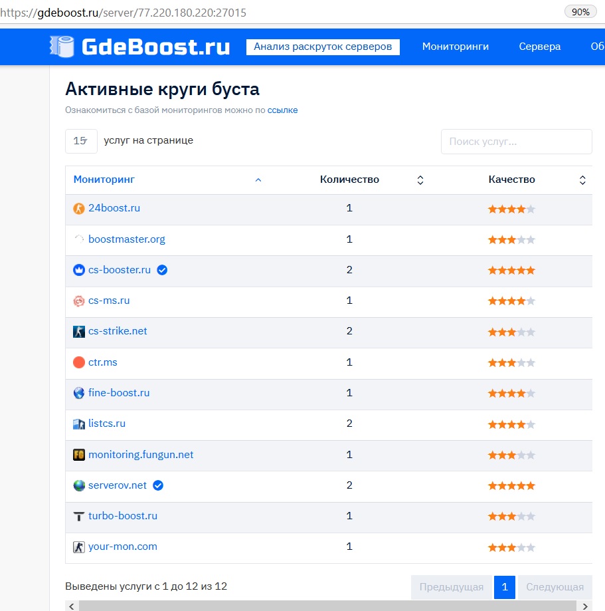The height and width of the screenshot is (611, 605).
Task: Click the cs-ms.ru site icon
Action: [79, 301]
